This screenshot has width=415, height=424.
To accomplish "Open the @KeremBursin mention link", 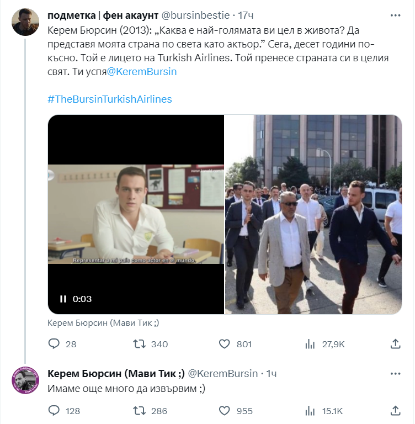I will tap(141, 72).
